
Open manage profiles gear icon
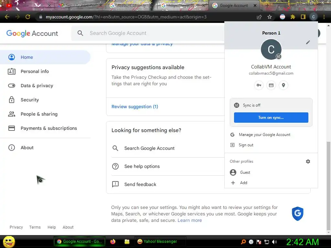pos(308,161)
